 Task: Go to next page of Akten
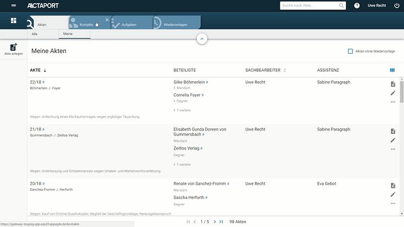[214, 222]
